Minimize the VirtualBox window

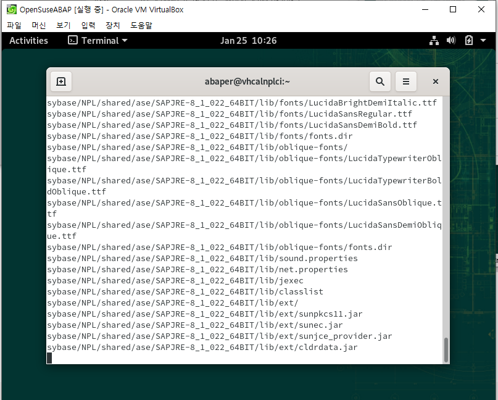coord(425,9)
